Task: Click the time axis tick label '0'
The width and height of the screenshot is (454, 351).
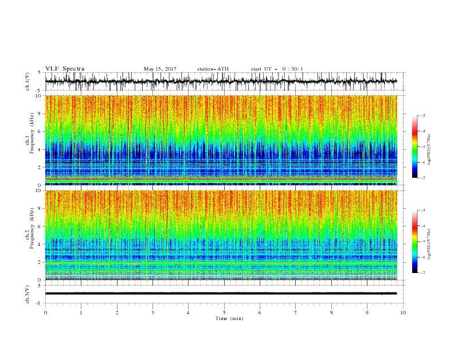Action: click(45, 313)
